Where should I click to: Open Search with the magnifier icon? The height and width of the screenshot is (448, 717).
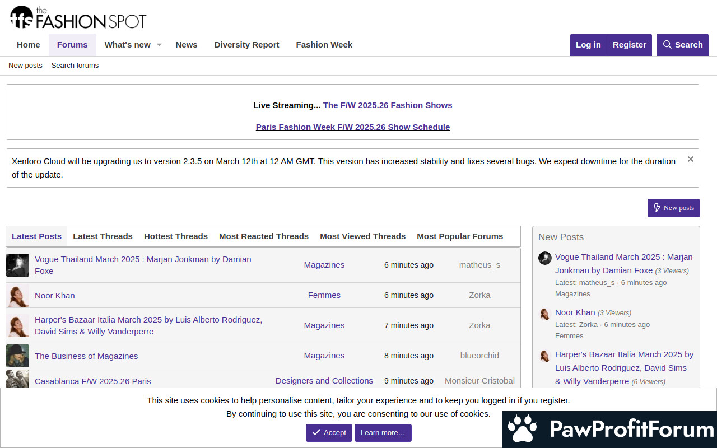(682, 45)
